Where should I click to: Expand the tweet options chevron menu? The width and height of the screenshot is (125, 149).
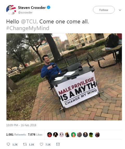pos(120,10)
